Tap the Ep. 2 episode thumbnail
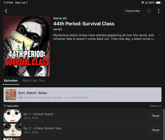165x140 pixels. point(12,130)
